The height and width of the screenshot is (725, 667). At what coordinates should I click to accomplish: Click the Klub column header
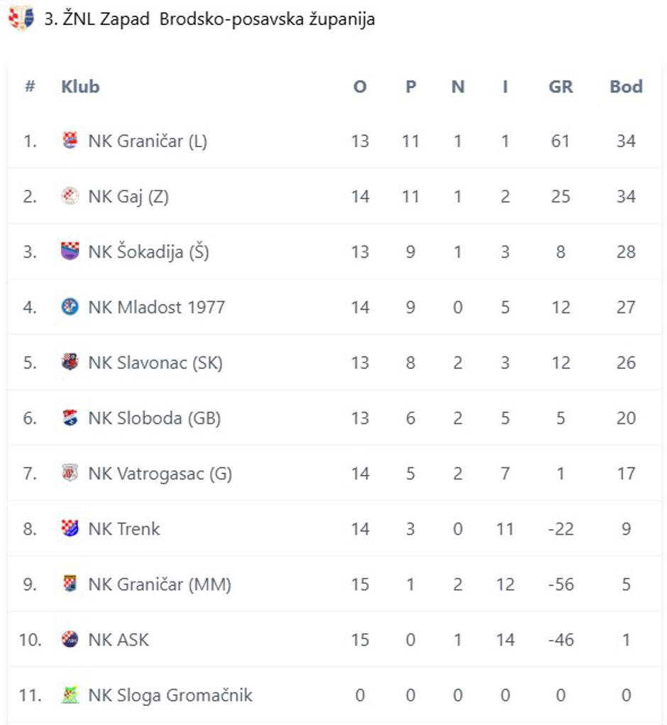[x=80, y=87]
